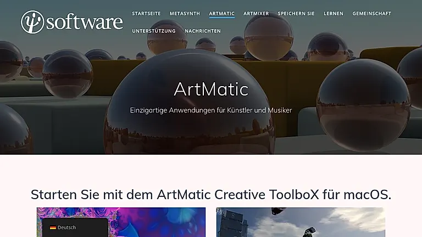Go to the Lernen section
The width and height of the screenshot is (422, 237).
[x=334, y=13]
